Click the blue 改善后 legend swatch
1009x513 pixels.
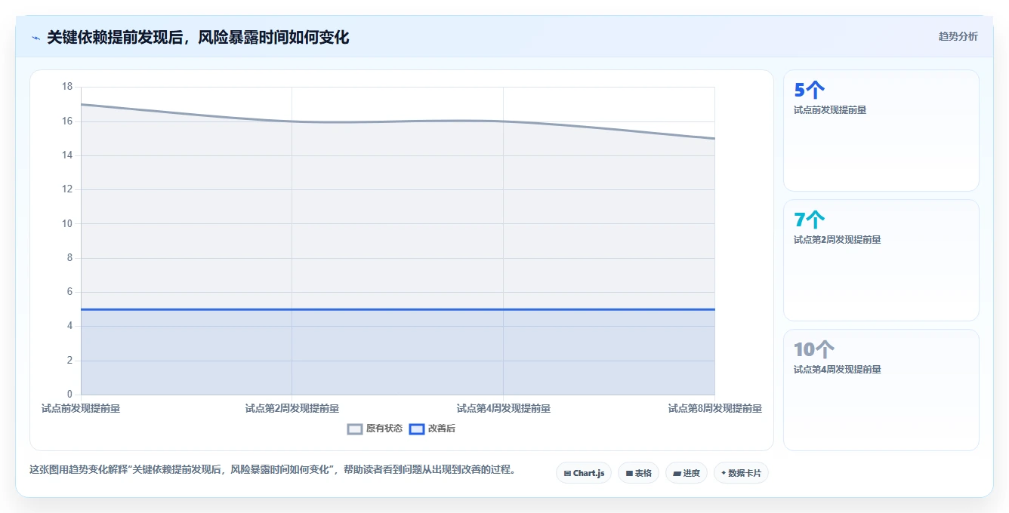click(x=417, y=429)
